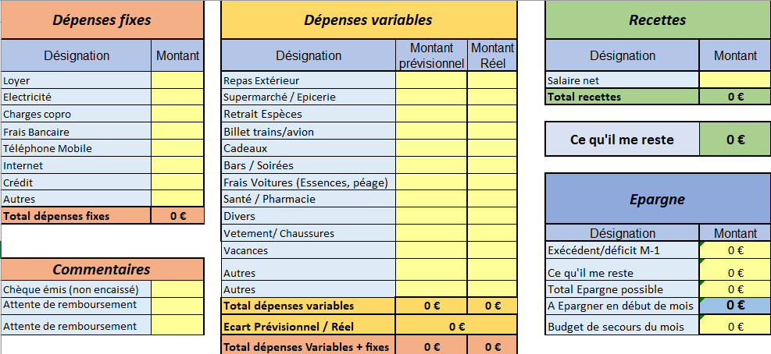771x354 pixels.
Task: Select the Exécédent/déficit M-1 amount cell
Action: point(735,250)
